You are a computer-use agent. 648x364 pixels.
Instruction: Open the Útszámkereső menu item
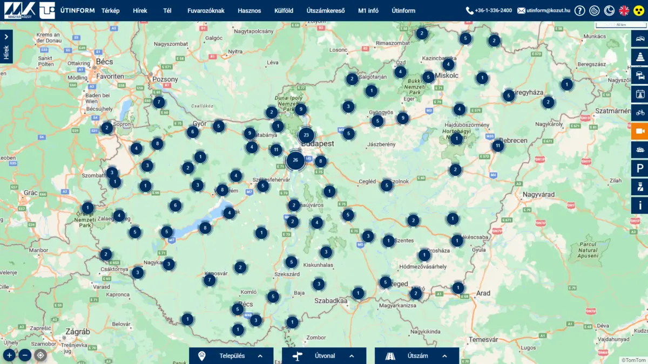coord(325,11)
